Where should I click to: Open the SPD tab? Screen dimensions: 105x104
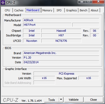point(59,10)
